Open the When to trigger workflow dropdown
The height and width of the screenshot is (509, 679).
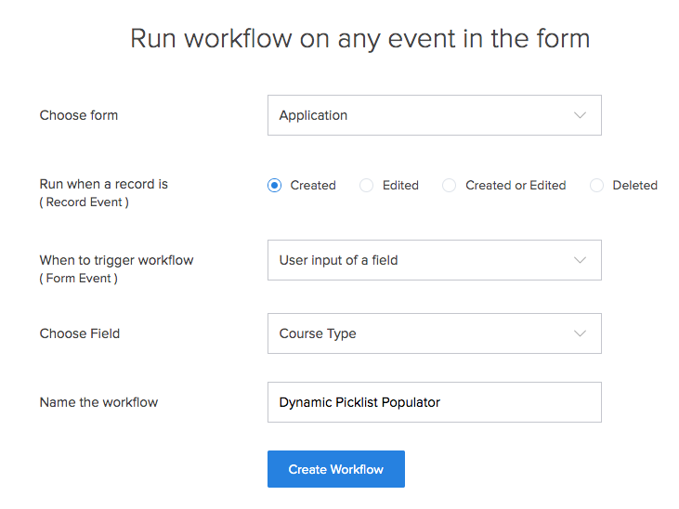coord(435,260)
